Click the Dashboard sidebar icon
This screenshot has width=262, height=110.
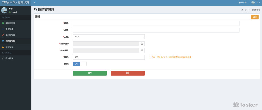3,23
